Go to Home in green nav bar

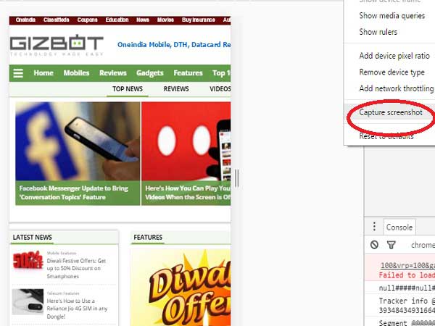pos(43,73)
